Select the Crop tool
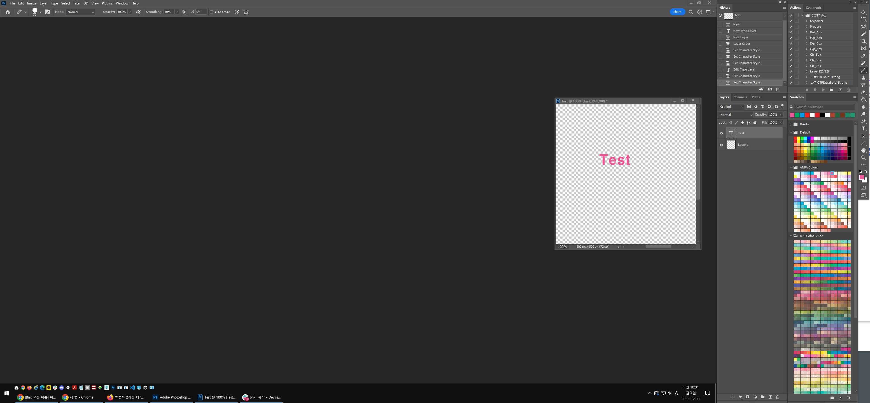This screenshot has width=870, height=403. (x=864, y=41)
